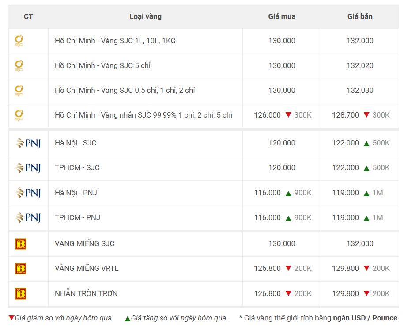Click the TPHCM - SJC gold type text
The height and width of the screenshot is (331, 404).
coord(77,167)
